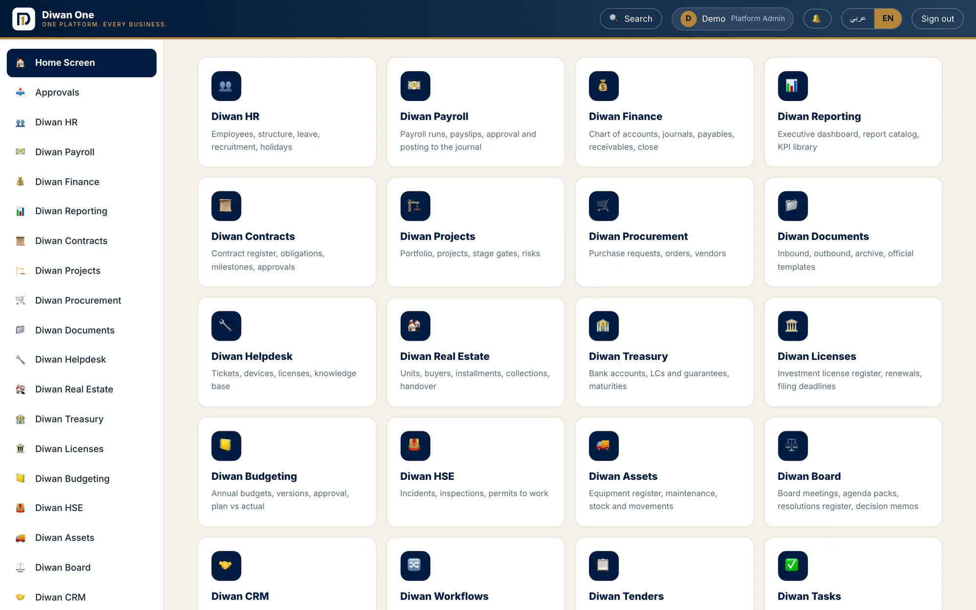Click the Diwan Licenses building card icon
976x610 pixels.
click(x=793, y=326)
